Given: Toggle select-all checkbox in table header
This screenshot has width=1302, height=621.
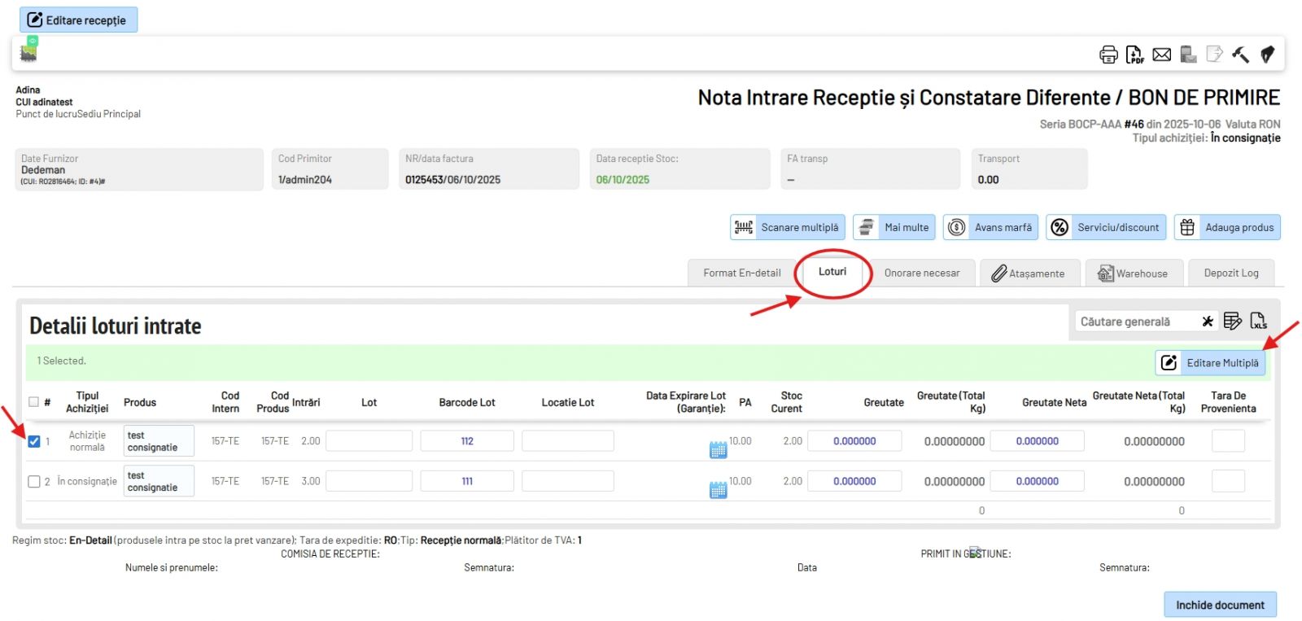Looking at the screenshot, I should tap(33, 402).
